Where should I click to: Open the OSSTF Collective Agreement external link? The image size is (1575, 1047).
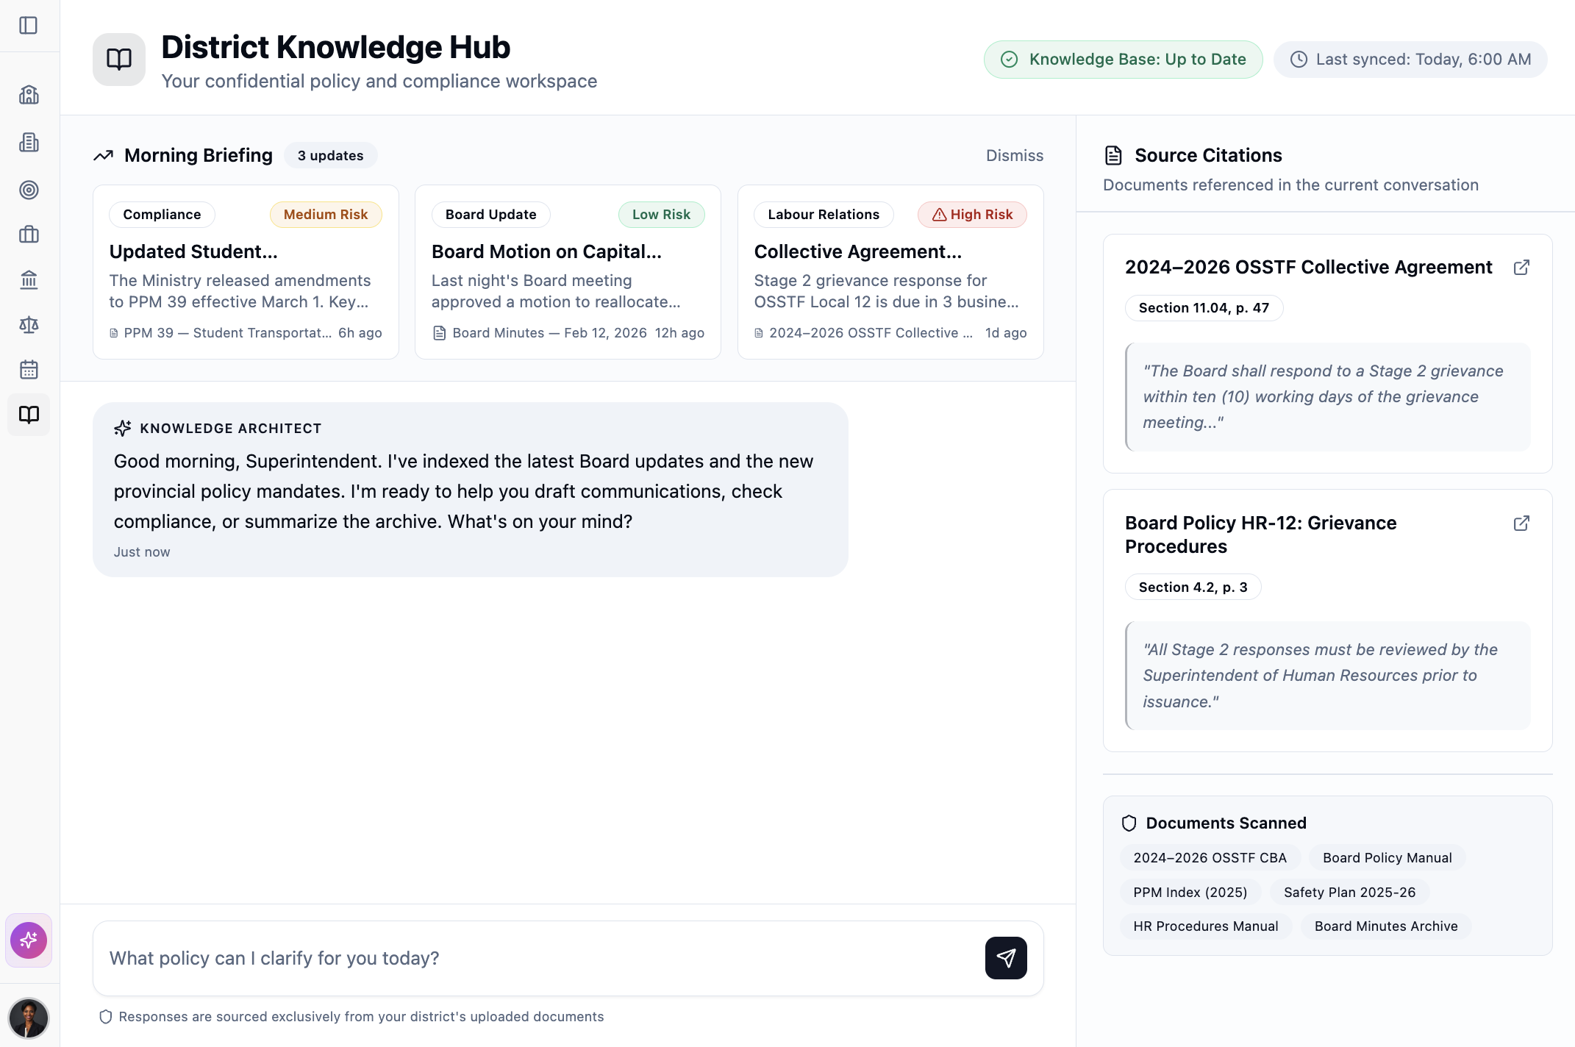click(x=1521, y=268)
